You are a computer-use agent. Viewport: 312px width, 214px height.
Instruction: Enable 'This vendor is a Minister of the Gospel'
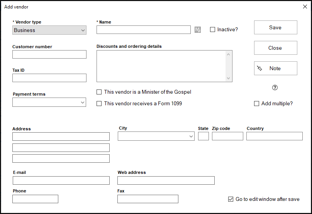coord(99,92)
